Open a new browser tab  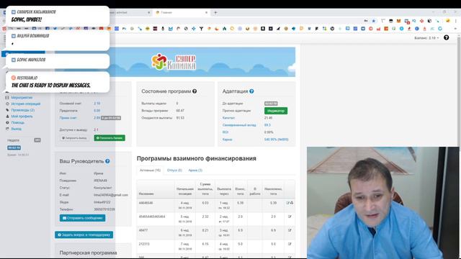215,13
